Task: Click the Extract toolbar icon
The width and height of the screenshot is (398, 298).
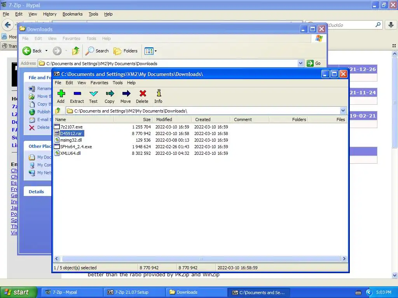Action: tap(77, 96)
